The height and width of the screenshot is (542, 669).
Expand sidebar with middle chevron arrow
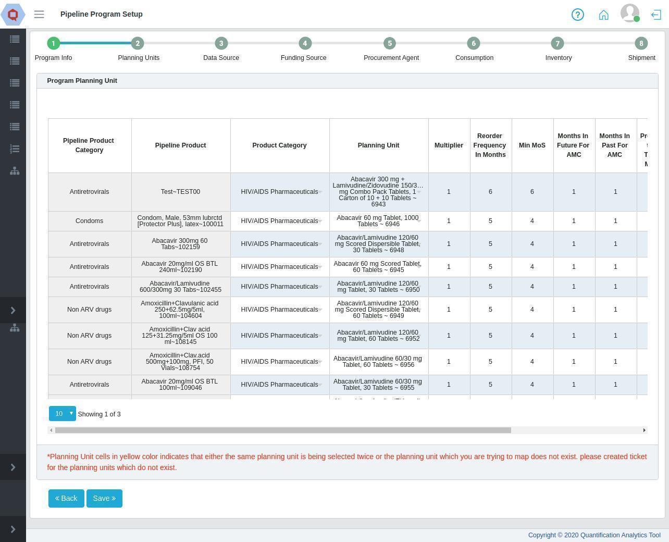pyautogui.click(x=13, y=467)
